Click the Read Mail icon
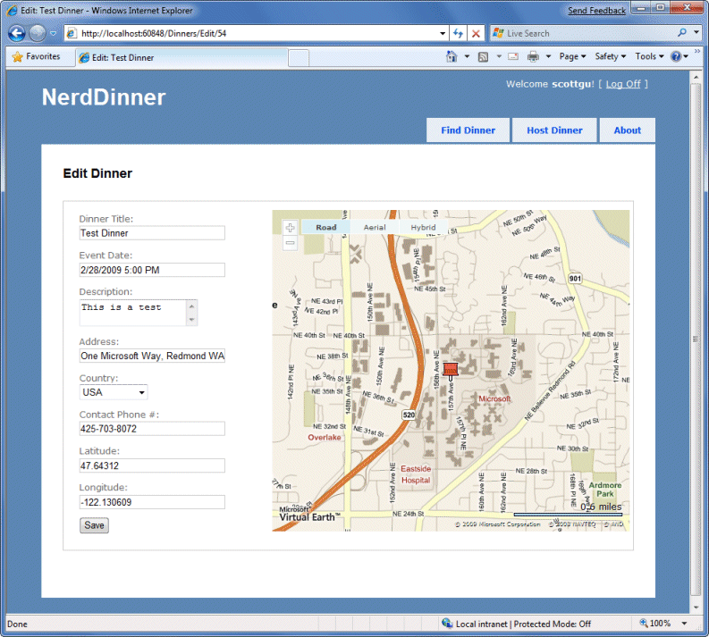Screen dimensions: 709x637 513,56
